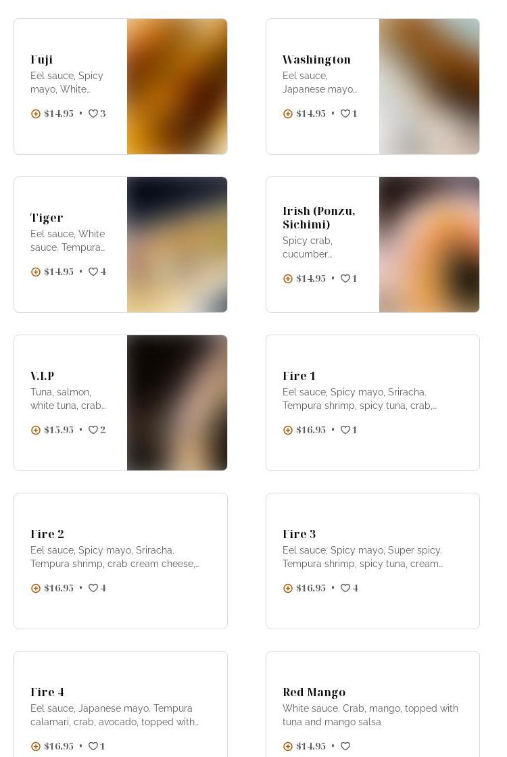This screenshot has width=507, height=757.
Task: Add Fire 1 roll with plus icon
Action: pyautogui.click(x=288, y=430)
